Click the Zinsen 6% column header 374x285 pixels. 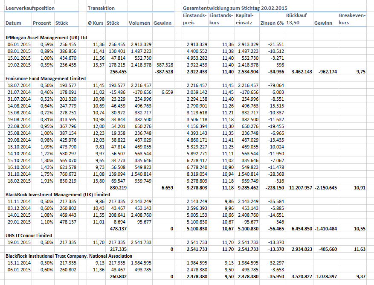point(272,23)
